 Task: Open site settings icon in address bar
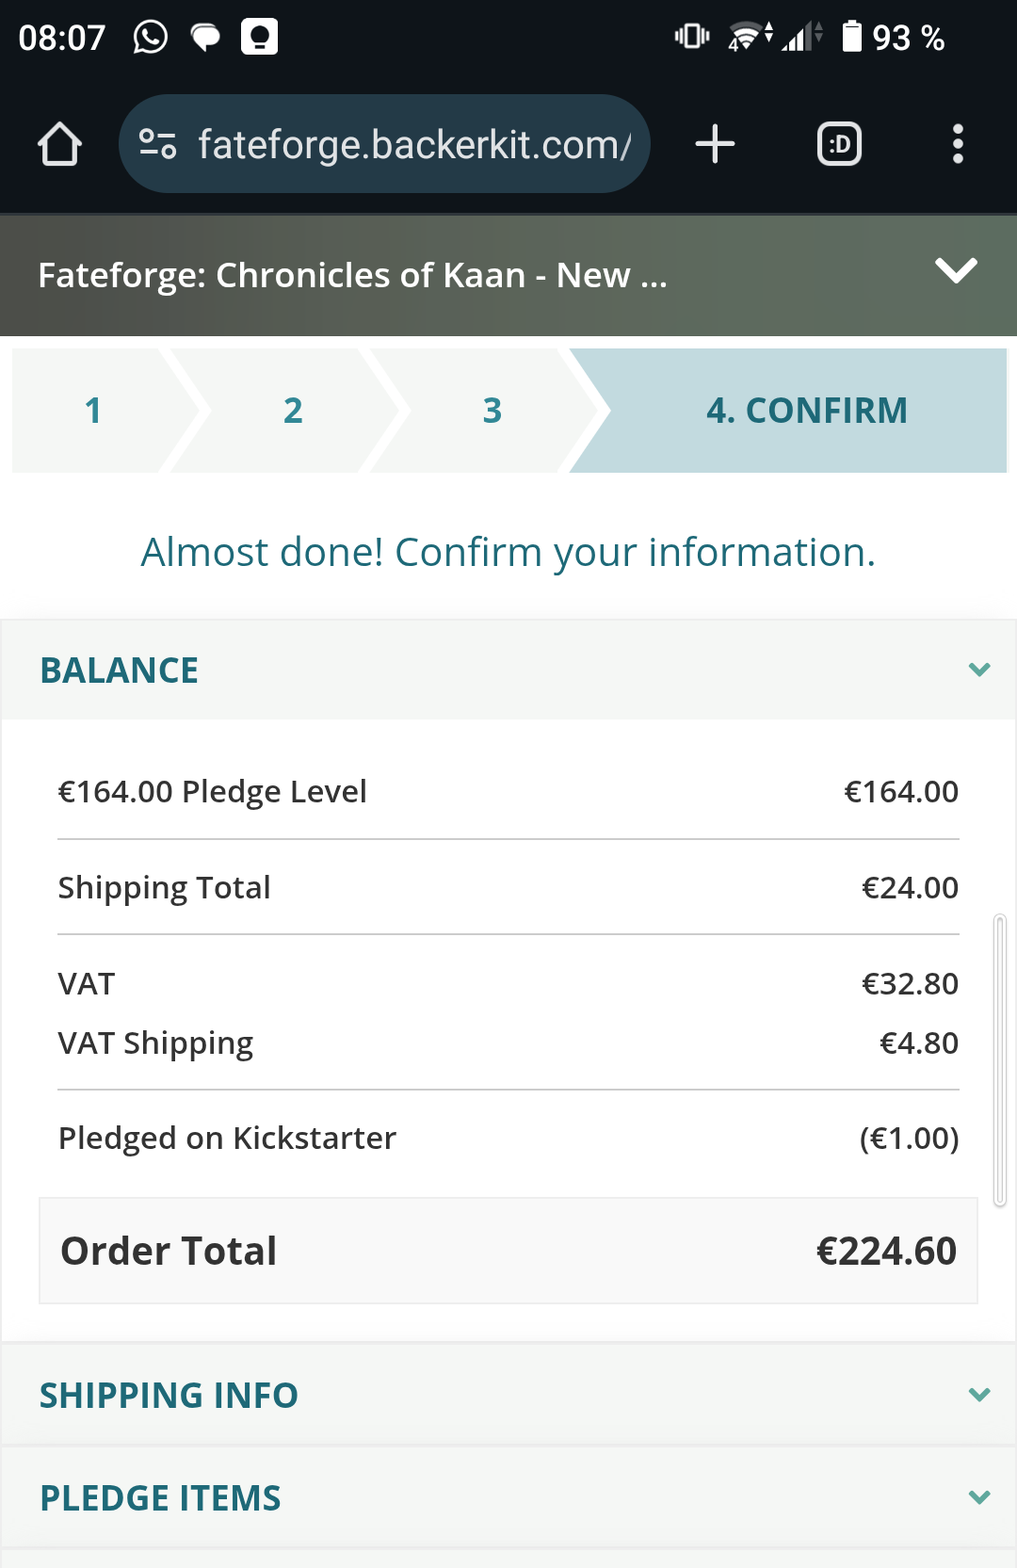tap(157, 144)
